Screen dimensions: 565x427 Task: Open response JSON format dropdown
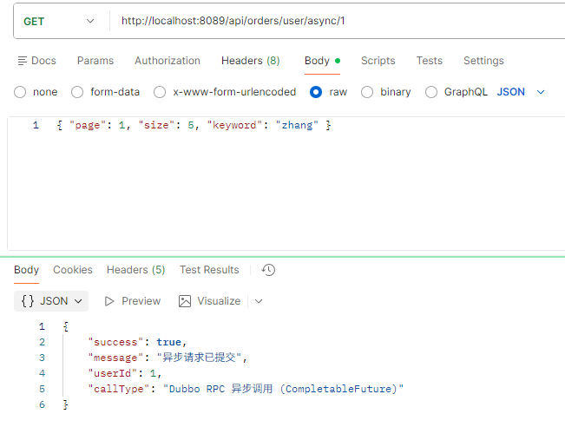[53, 301]
